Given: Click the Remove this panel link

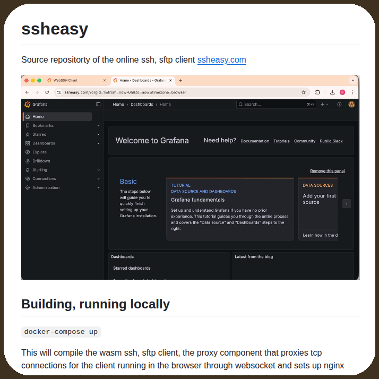Looking at the screenshot, I should click(328, 171).
